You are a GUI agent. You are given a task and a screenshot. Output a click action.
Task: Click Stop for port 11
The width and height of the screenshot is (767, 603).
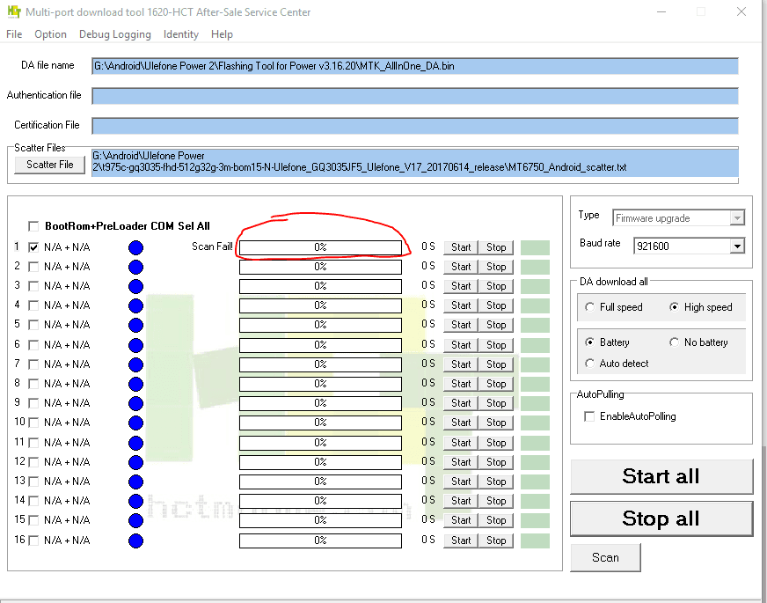click(496, 443)
